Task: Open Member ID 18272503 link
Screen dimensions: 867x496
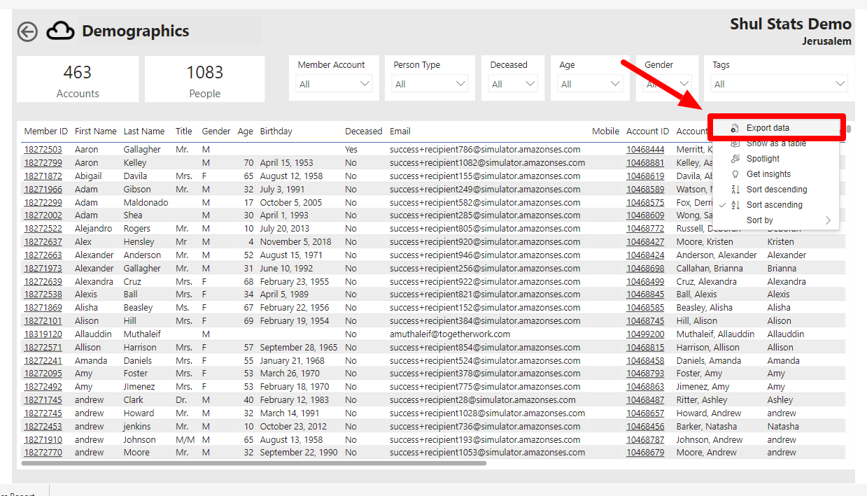Action: tap(45, 148)
